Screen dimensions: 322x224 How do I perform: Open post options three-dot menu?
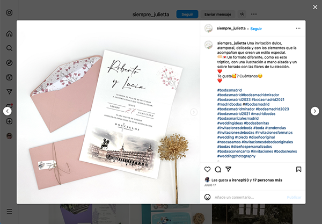click(298, 28)
